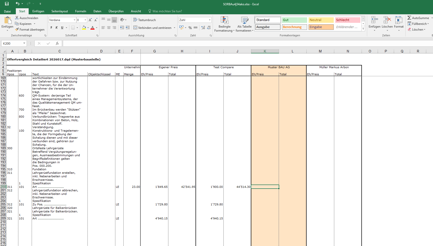This screenshot has height=246, width=433.
Task: Apply cell borders with the borders icon
Action: click(x=73, y=28)
